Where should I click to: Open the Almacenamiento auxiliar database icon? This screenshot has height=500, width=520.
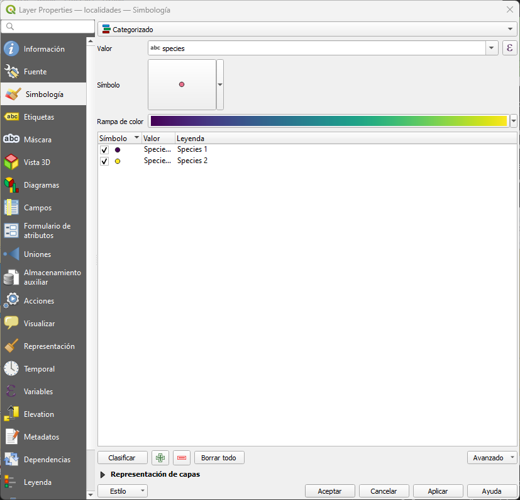(11, 278)
